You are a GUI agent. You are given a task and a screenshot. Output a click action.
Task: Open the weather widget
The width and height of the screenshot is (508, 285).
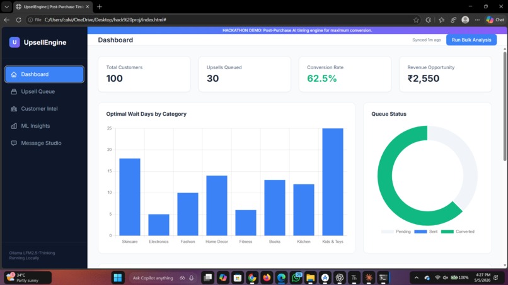[x=28, y=277]
